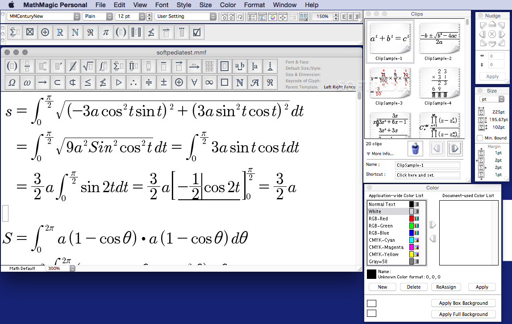This screenshot has width=512, height=324.
Task: Open the fraction template palette
Action: tap(27, 67)
